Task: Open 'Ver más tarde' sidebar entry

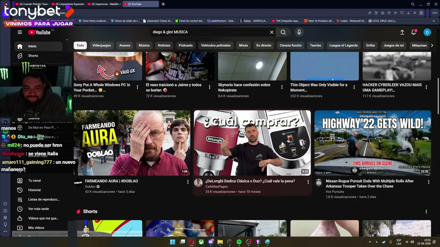Action: pos(38,209)
